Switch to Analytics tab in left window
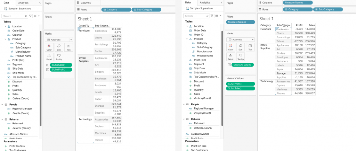This screenshot has height=151, width=356. click(24, 2)
